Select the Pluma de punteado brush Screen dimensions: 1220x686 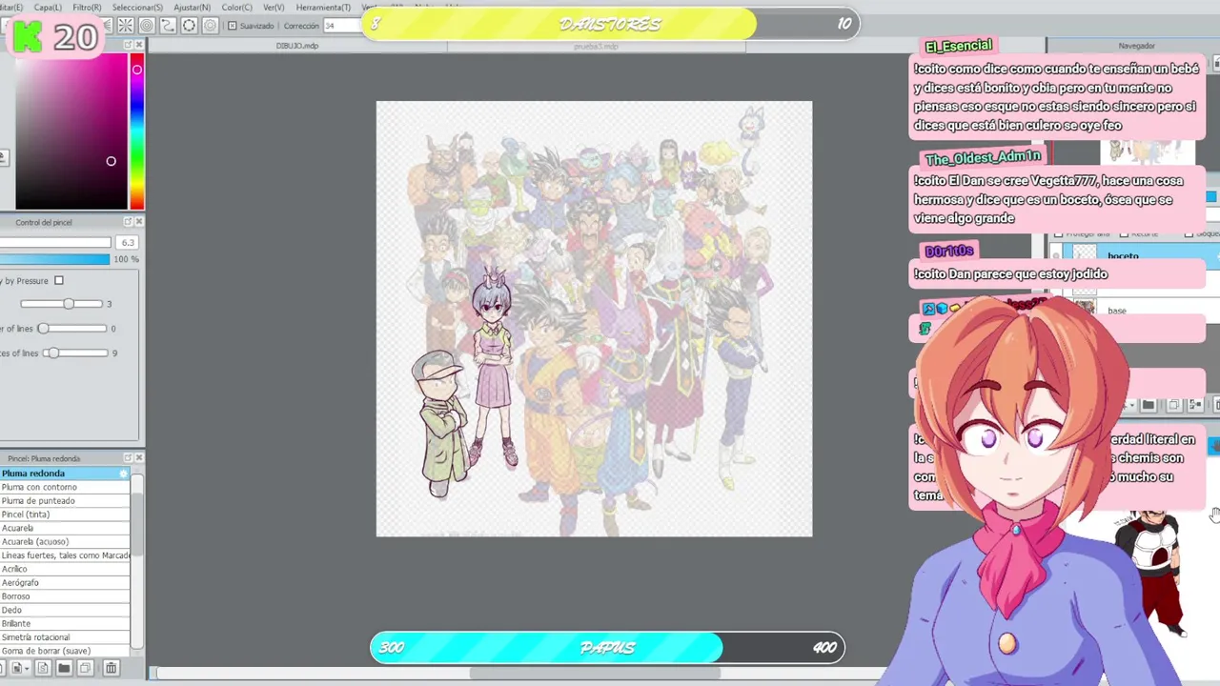click(65, 500)
